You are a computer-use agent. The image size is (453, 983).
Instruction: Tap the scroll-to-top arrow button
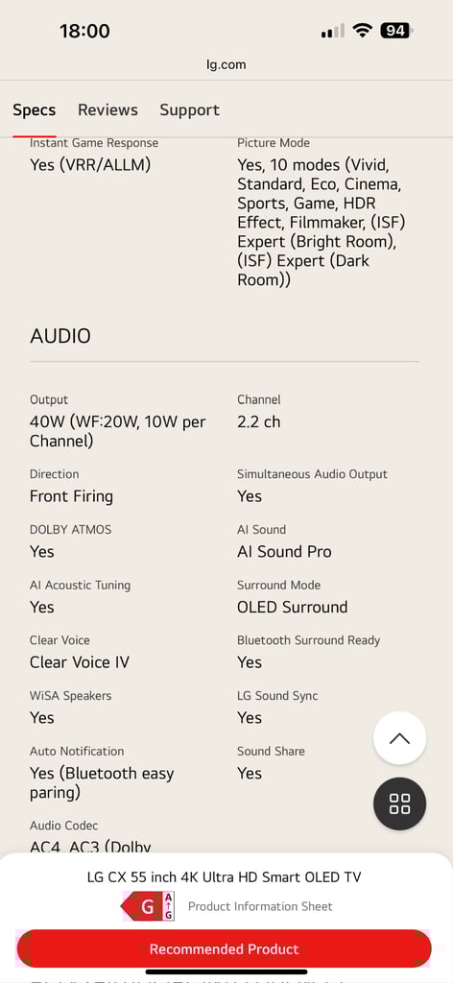400,738
